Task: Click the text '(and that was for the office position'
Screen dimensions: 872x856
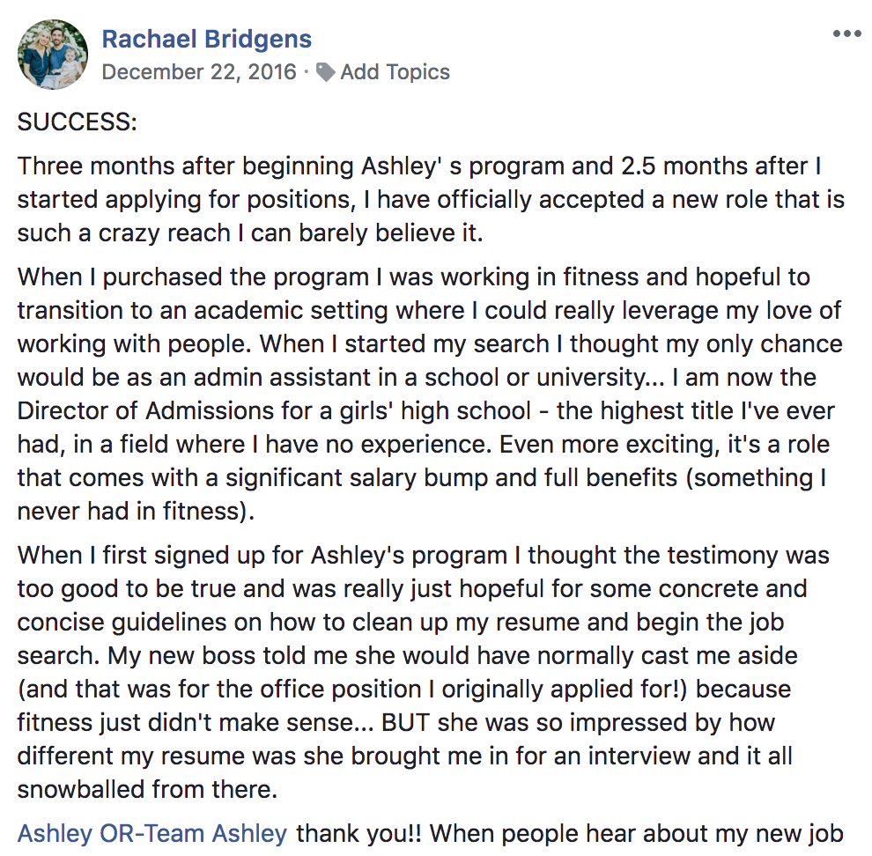Action: click(219, 690)
